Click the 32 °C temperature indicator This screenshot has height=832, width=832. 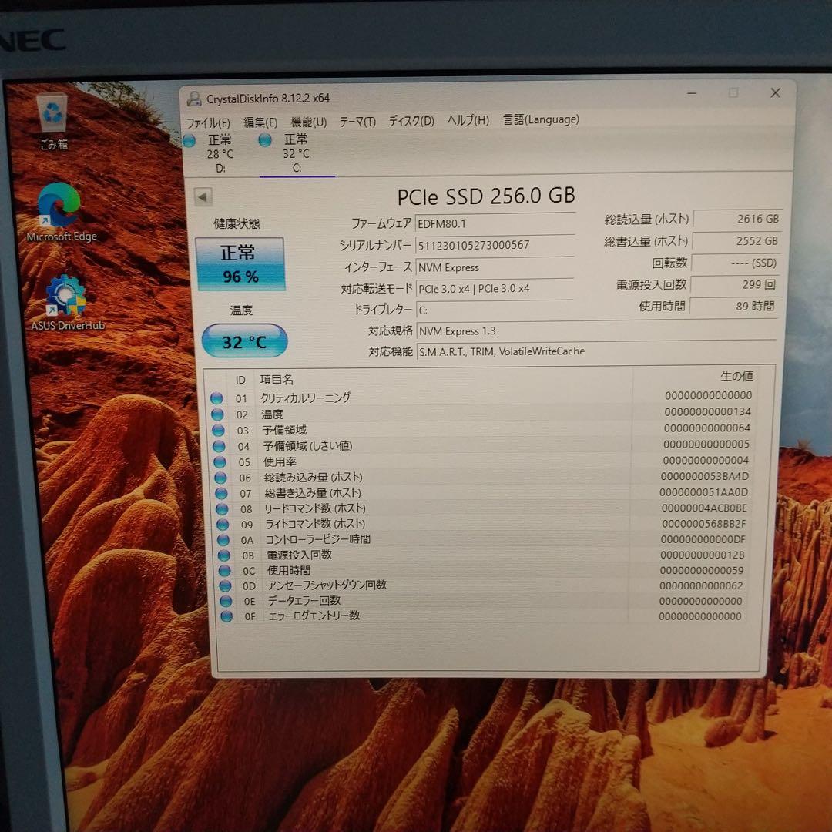[243, 341]
